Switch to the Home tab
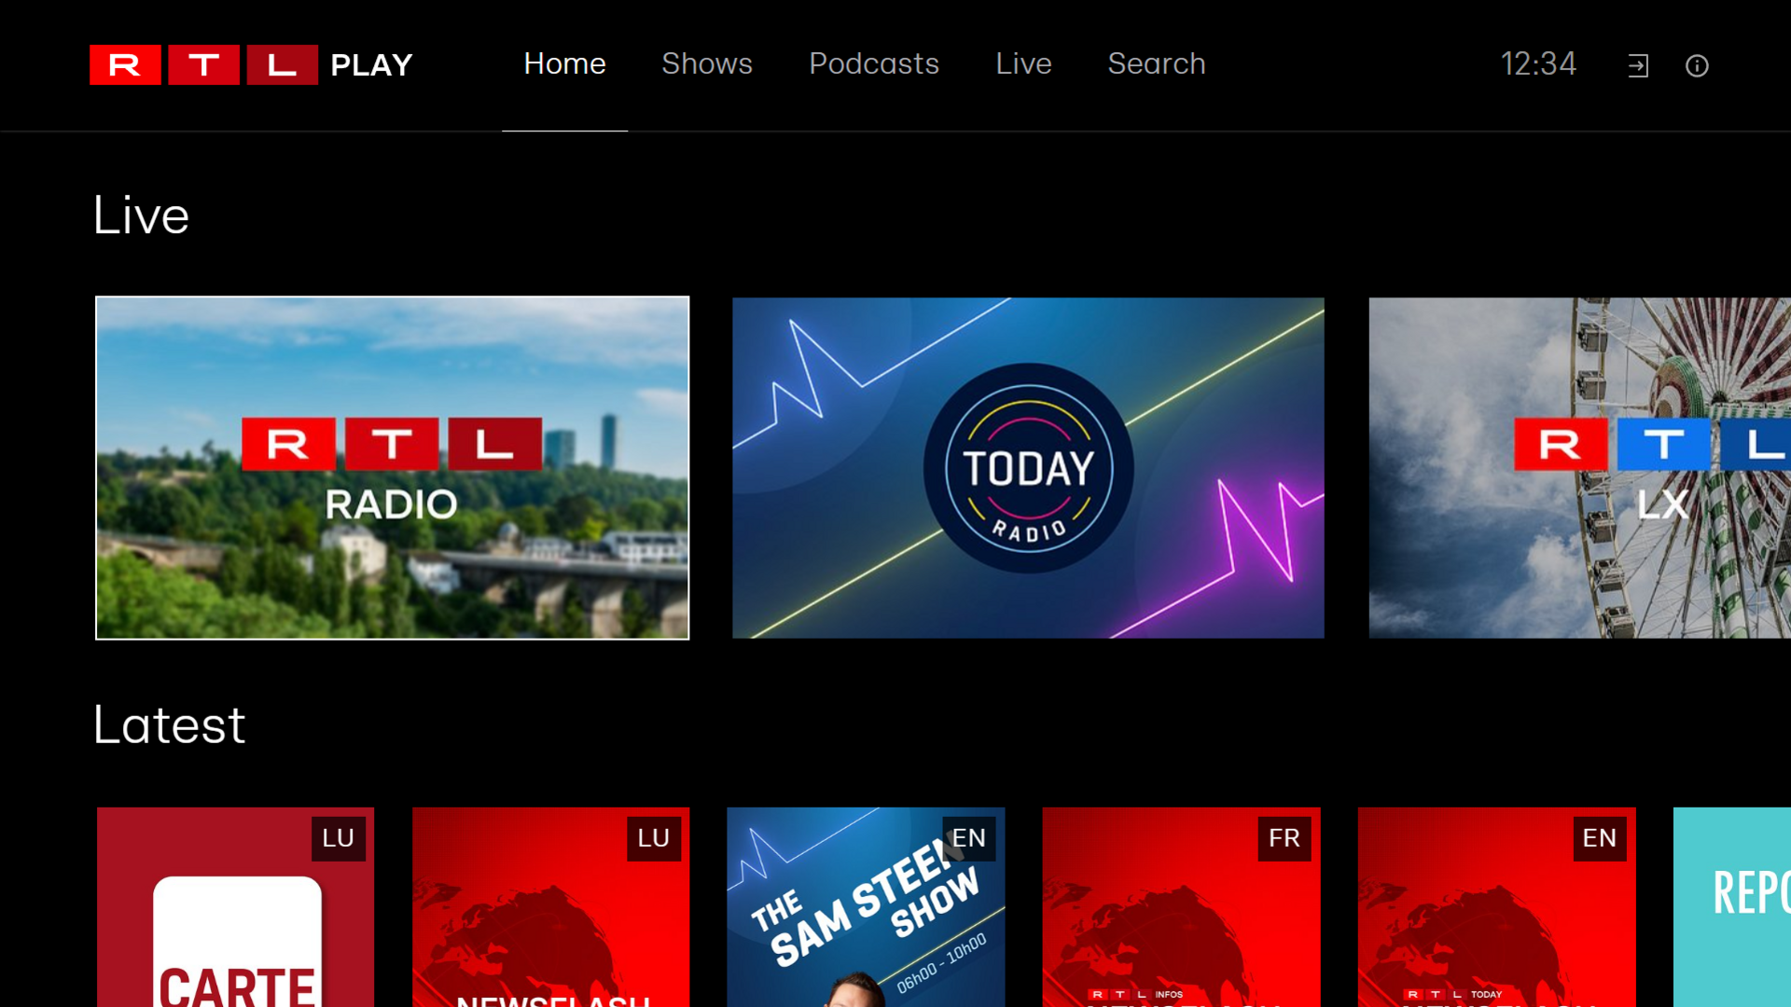Image resolution: width=1791 pixels, height=1007 pixels. [x=564, y=63]
